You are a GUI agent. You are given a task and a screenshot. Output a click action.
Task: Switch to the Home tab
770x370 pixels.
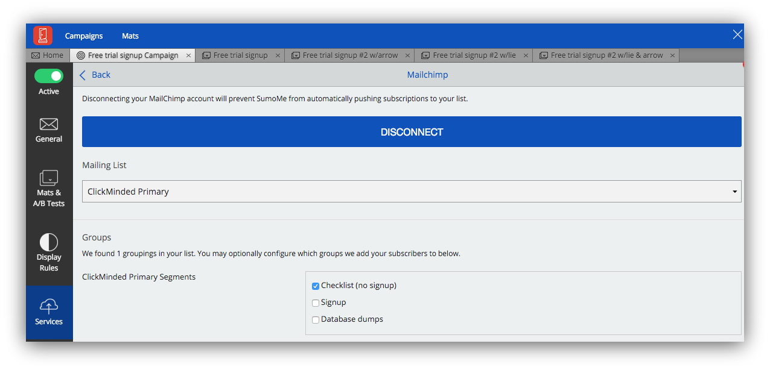coord(48,55)
